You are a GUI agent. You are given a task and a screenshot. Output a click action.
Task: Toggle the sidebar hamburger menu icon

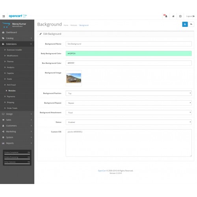pos(4,16)
